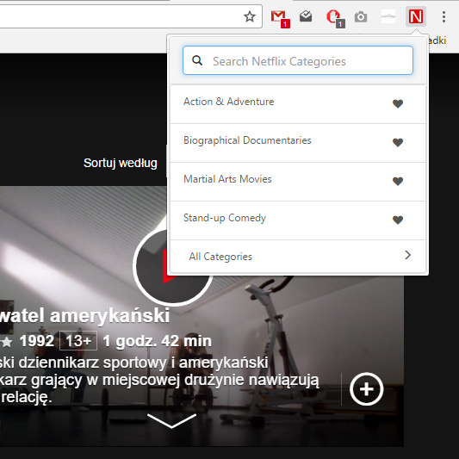Click the 13+ maturity rating badge

[78, 341]
